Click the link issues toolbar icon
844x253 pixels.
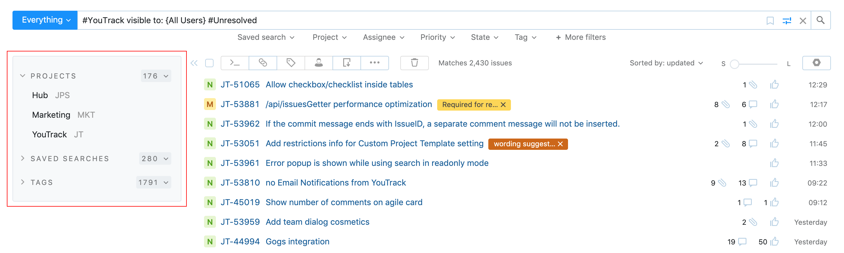(263, 63)
